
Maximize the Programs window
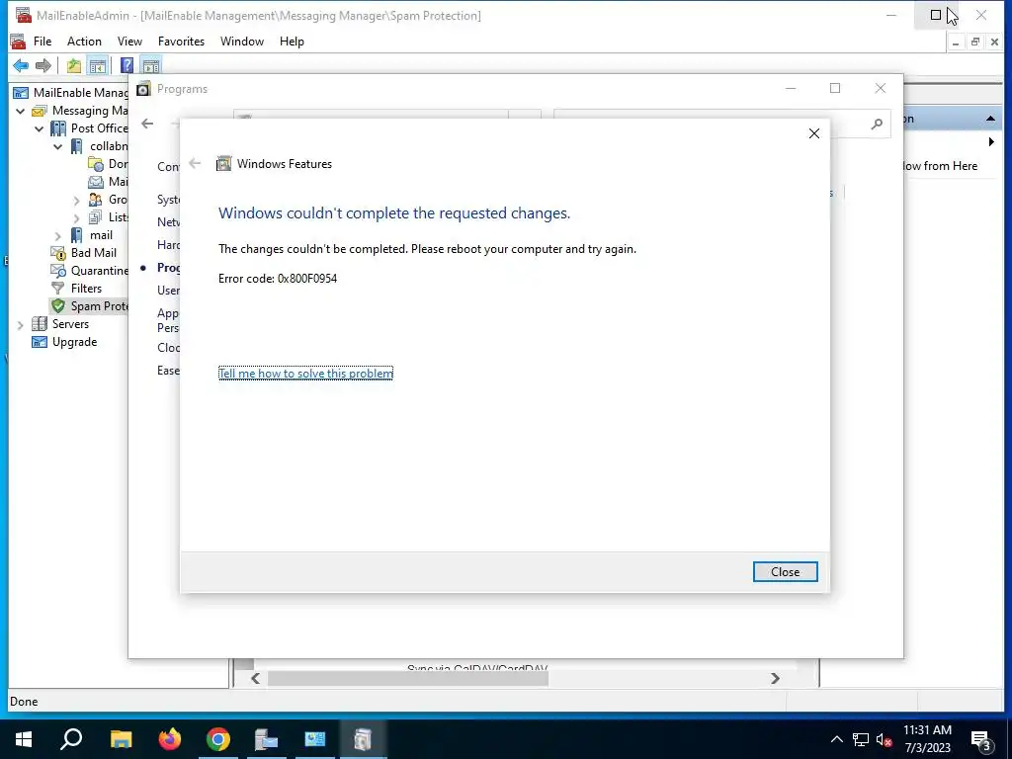point(835,88)
